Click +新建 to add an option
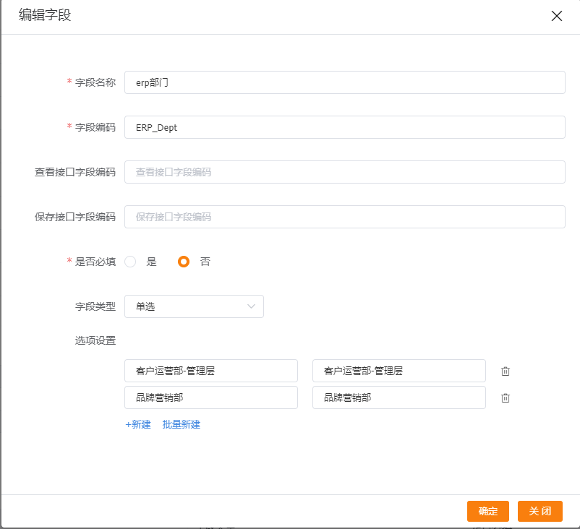Image resolution: width=580 pixels, height=529 pixels. pos(138,424)
